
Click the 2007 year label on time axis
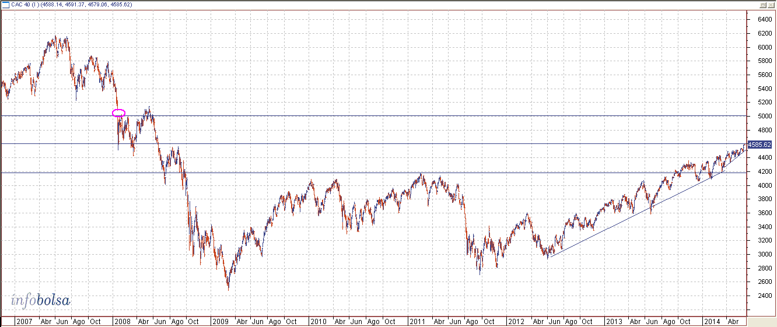[x=24, y=322]
